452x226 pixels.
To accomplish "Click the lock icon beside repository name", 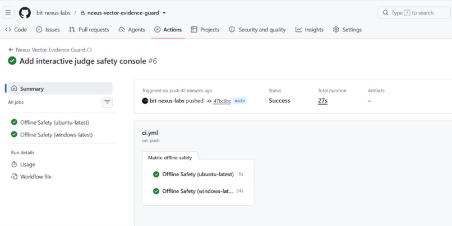I will click(x=83, y=13).
